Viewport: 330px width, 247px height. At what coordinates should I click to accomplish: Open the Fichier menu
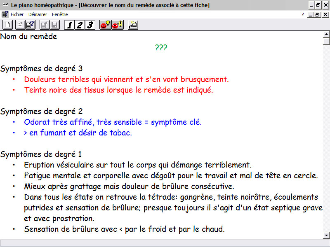pyautogui.click(x=17, y=14)
